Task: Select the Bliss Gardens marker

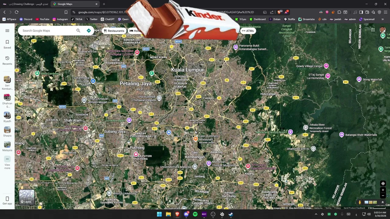Action: point(37,73)
